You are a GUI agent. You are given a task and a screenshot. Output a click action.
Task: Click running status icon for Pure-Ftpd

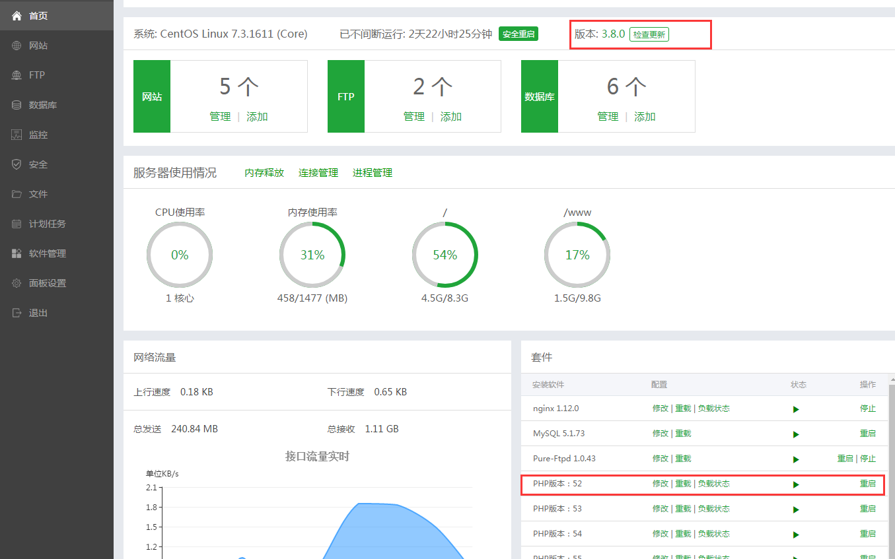(x=796, y=459)
